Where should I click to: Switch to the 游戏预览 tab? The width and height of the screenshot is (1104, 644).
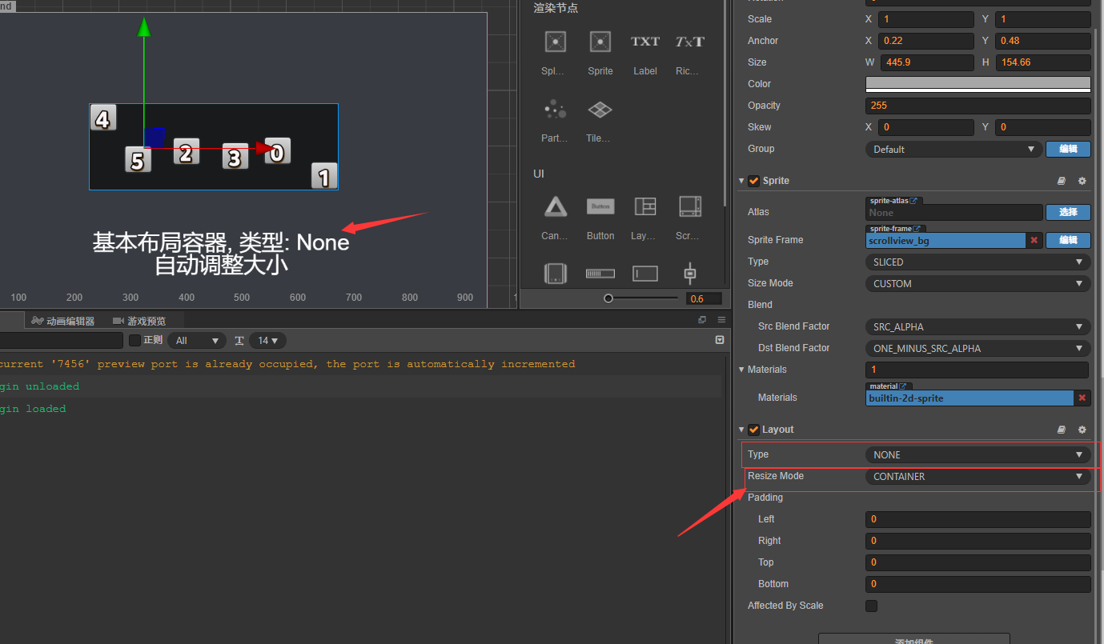point(139,321)
